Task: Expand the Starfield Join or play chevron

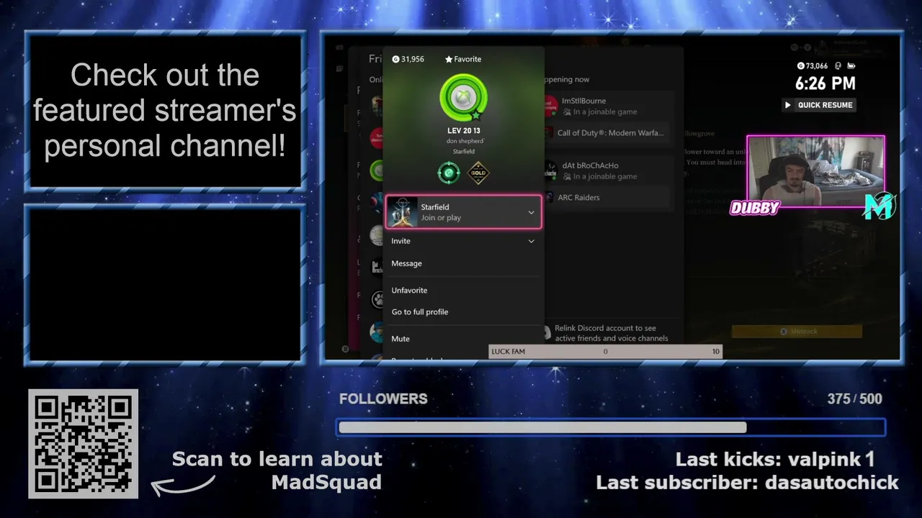Action: [532, 212]
